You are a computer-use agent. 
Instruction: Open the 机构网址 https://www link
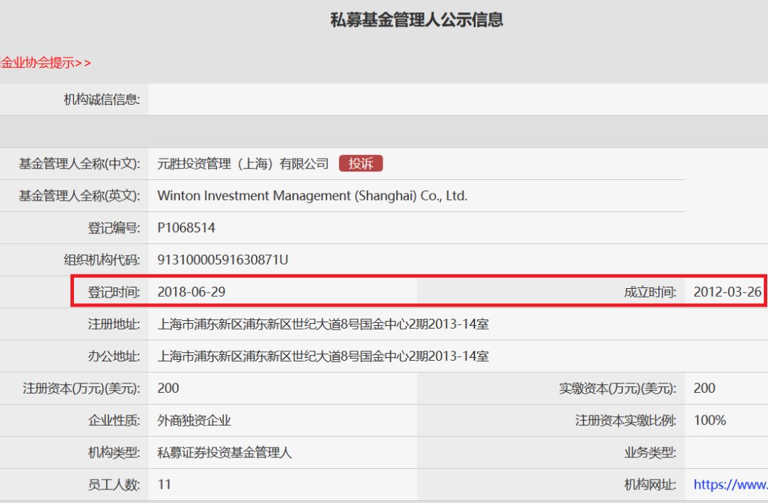pyautogui.click(x=730, y=485)
